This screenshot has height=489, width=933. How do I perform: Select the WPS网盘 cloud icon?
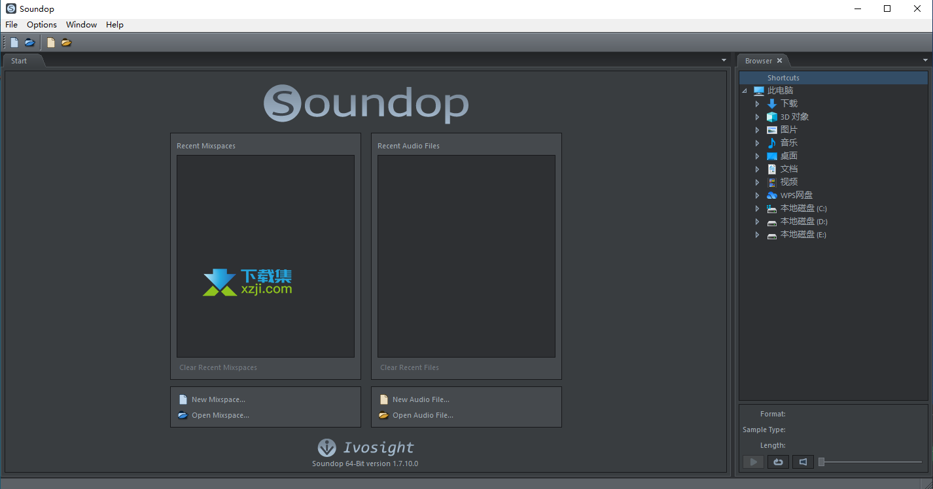pos(772,195)
